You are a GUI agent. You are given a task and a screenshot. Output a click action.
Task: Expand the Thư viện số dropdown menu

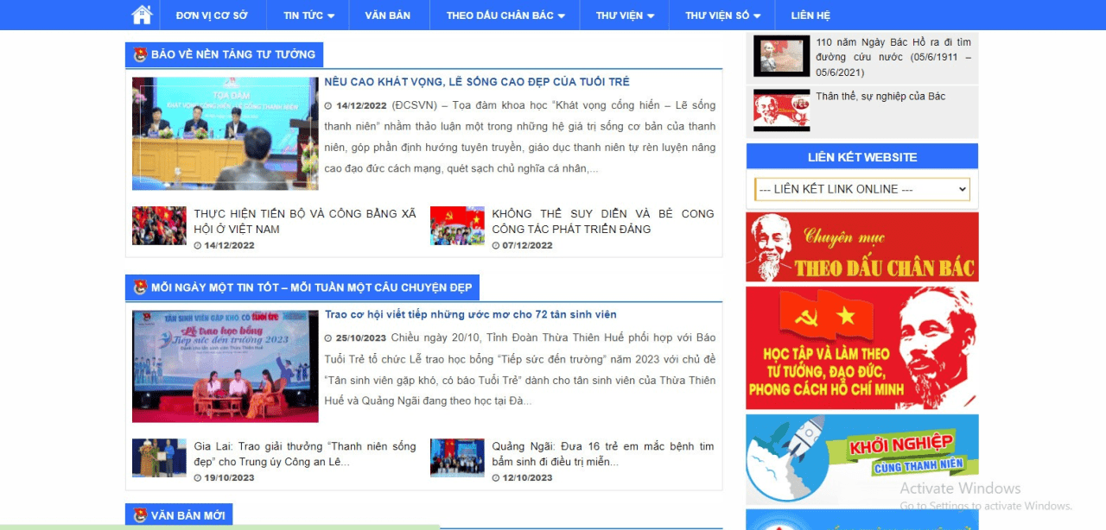[x=722, y=16]
